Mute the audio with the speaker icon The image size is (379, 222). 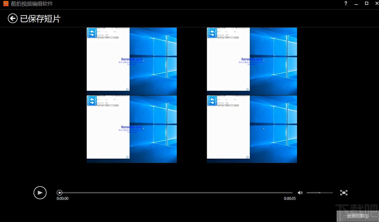(x=300, y=193)
